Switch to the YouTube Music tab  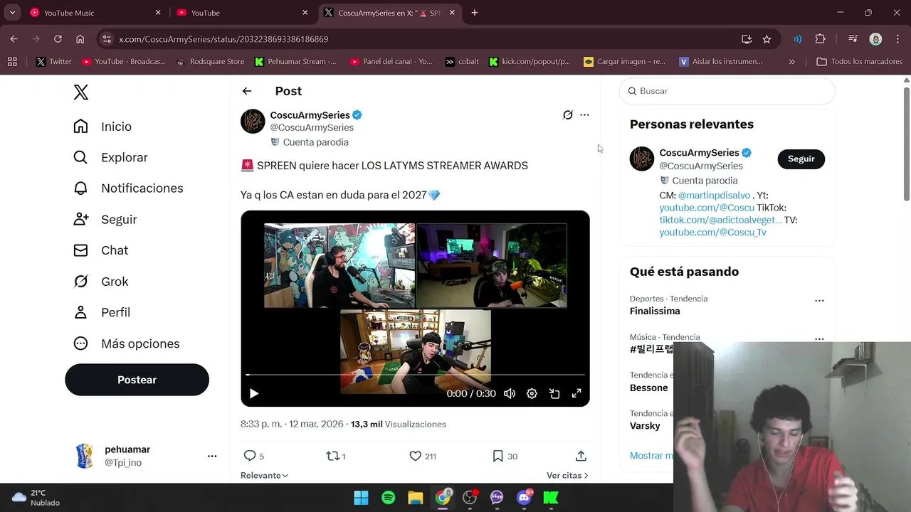coord(95,13)
